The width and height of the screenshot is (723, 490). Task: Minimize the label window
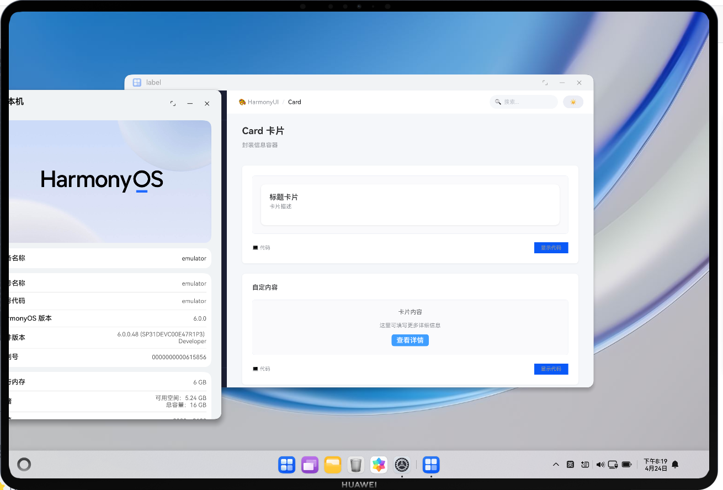[x=562, y=83]
